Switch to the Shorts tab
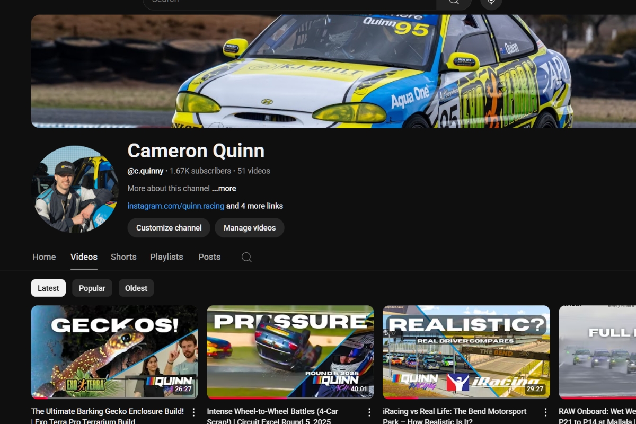 [x=123, y=257]
